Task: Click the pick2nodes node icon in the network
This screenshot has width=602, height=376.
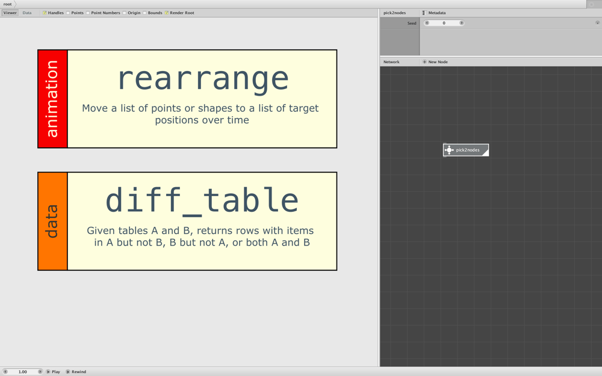Action: (x=449, y=150)
